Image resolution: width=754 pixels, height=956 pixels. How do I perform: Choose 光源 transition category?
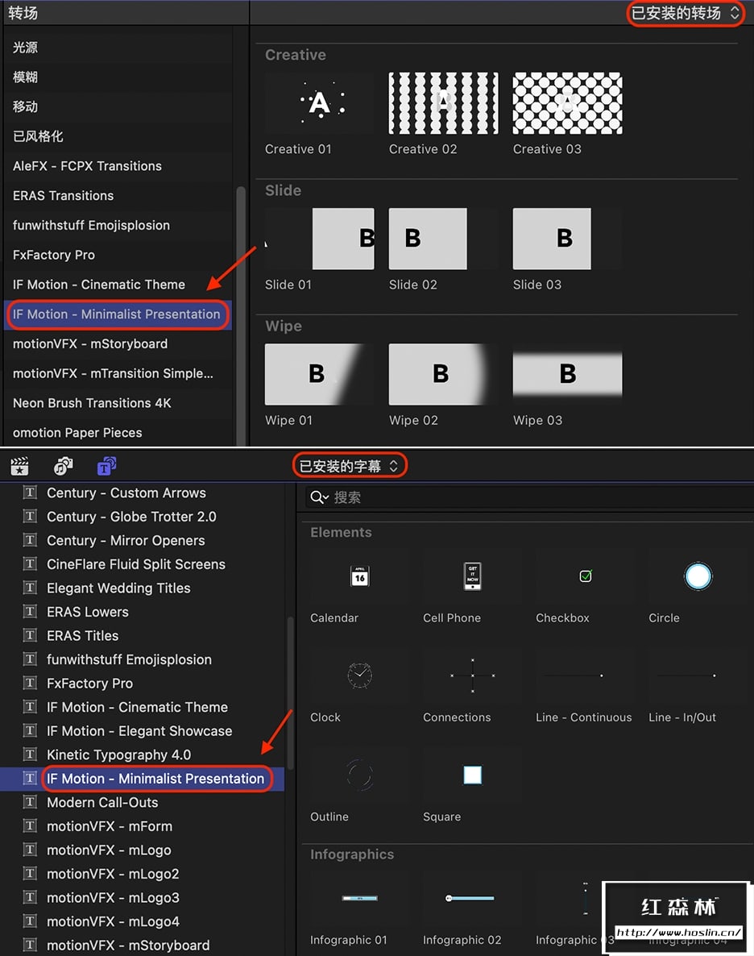pos(118,47)
